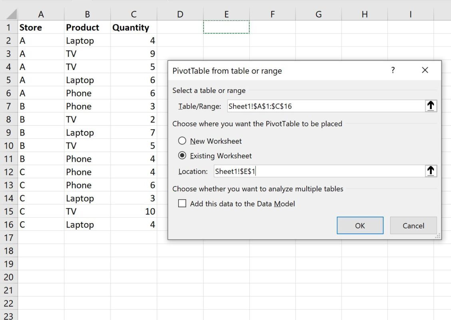Click into the Location input field
The width and height of the screenshot is (451, 320).
tap(319, 171)
